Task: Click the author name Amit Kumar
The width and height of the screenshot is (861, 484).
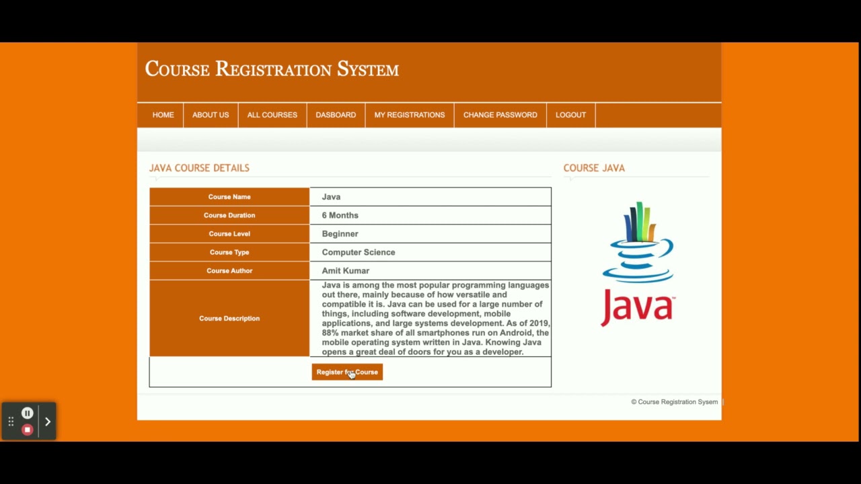Action: click(345, 271)
